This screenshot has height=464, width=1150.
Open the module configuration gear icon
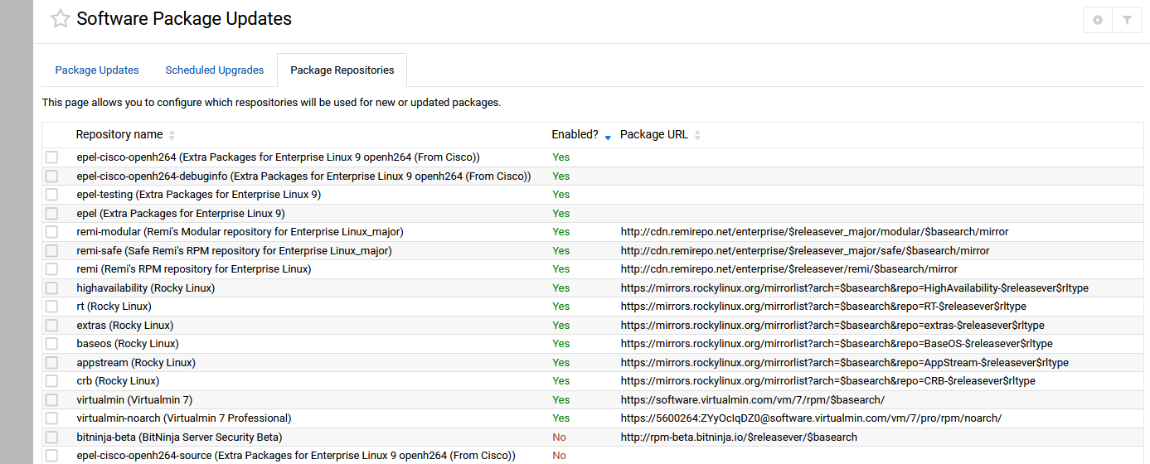[1098, 20]
